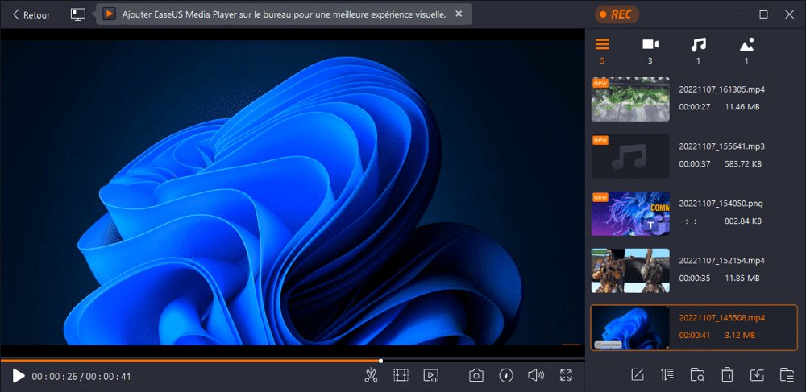Click the import file icon
Screen dimensions: 806x392
757,375
